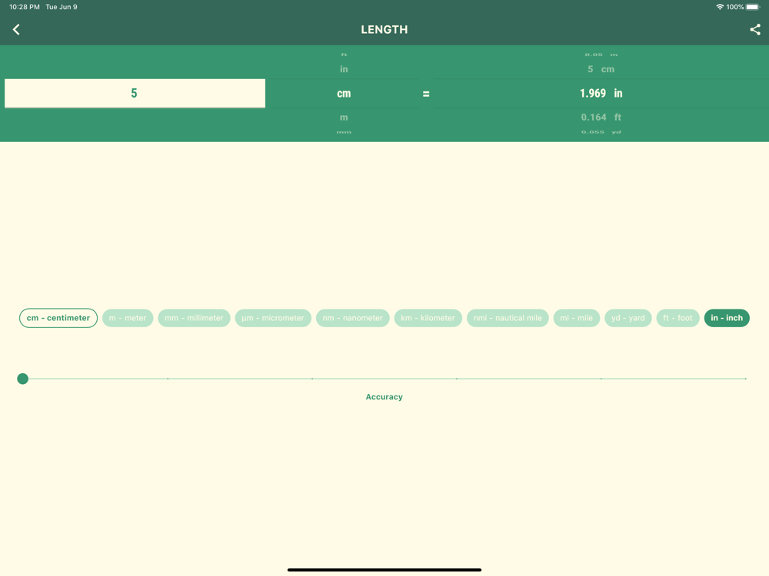Select the mi - mile unit chip
This screenshot has height=576, width=769.
[576, 318]
